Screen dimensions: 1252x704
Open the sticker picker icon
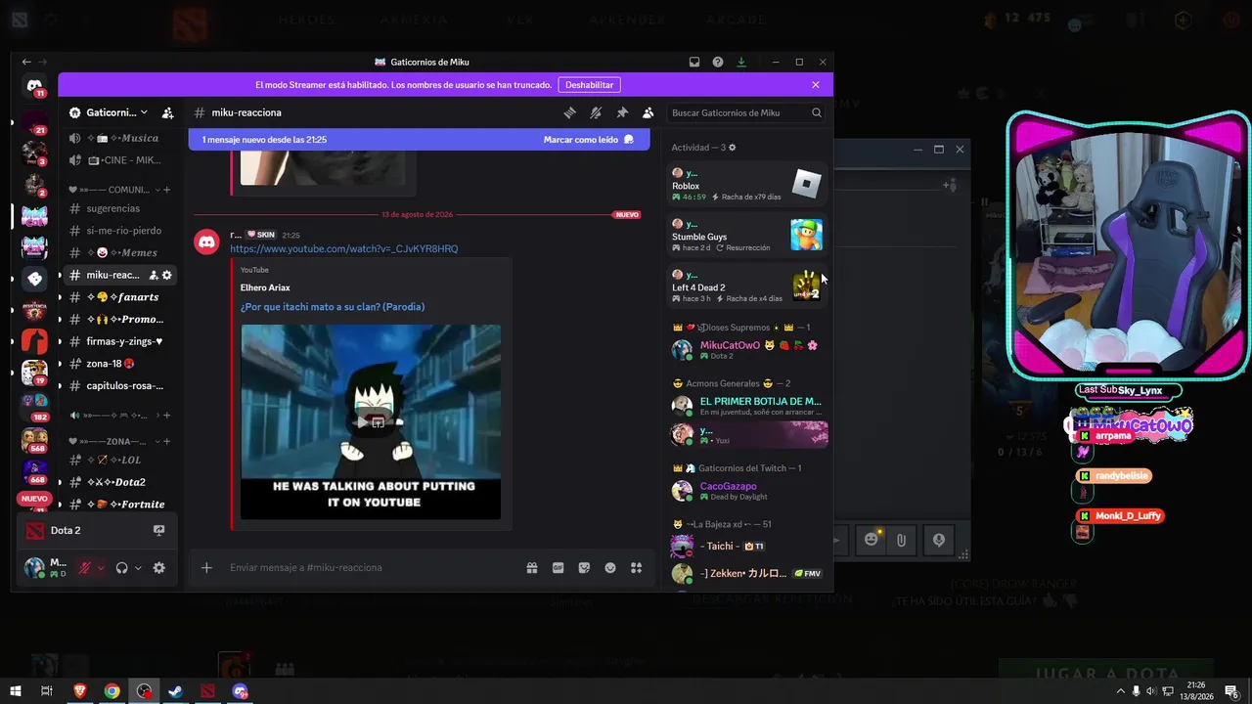(x=584, y=567)
